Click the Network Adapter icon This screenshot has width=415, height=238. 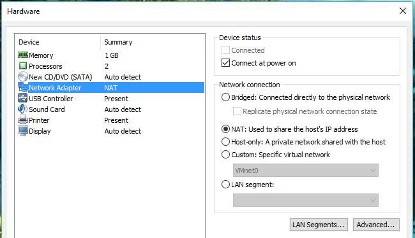pos(23,87)
